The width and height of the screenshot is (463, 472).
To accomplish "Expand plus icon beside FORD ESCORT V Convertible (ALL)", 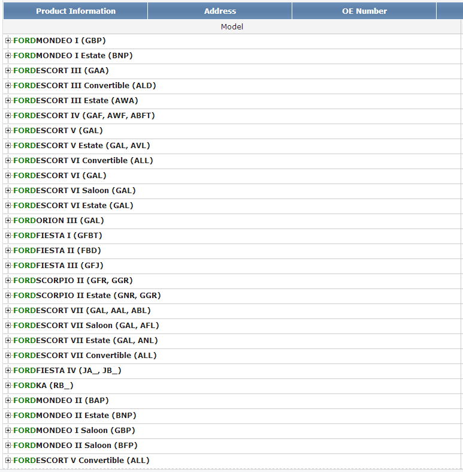I will (x=8, y=460).
